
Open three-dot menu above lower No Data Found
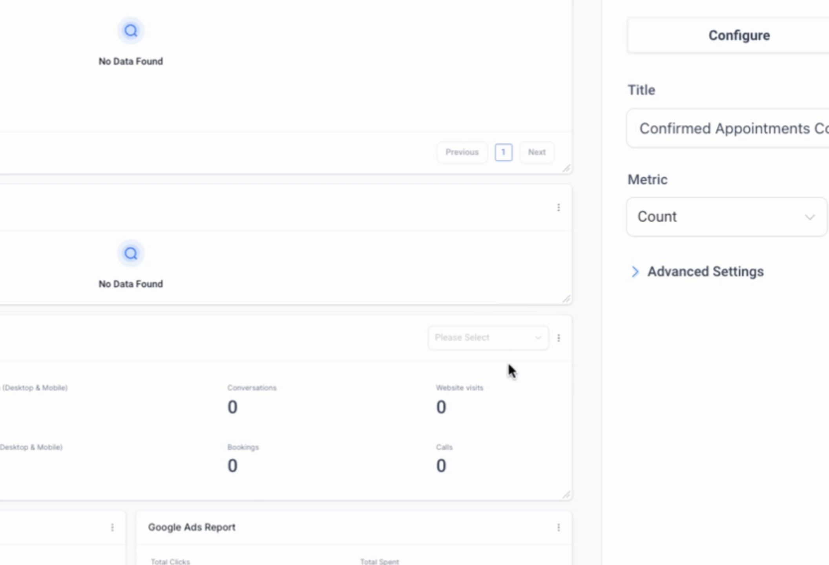point(559,207)
